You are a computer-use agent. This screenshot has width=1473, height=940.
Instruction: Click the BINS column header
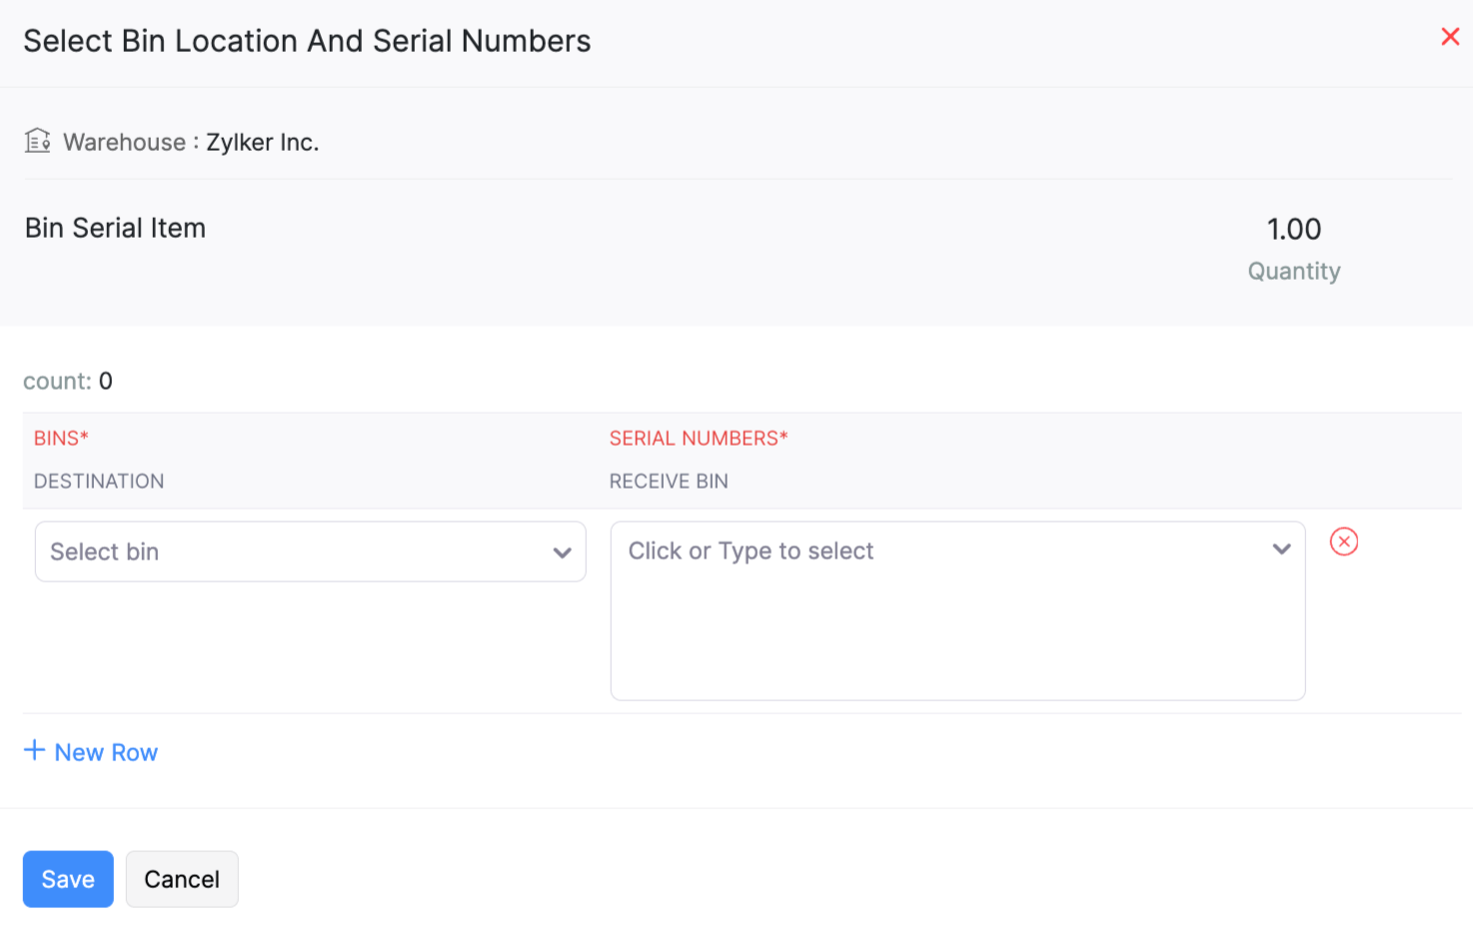[x=61, y=439]
